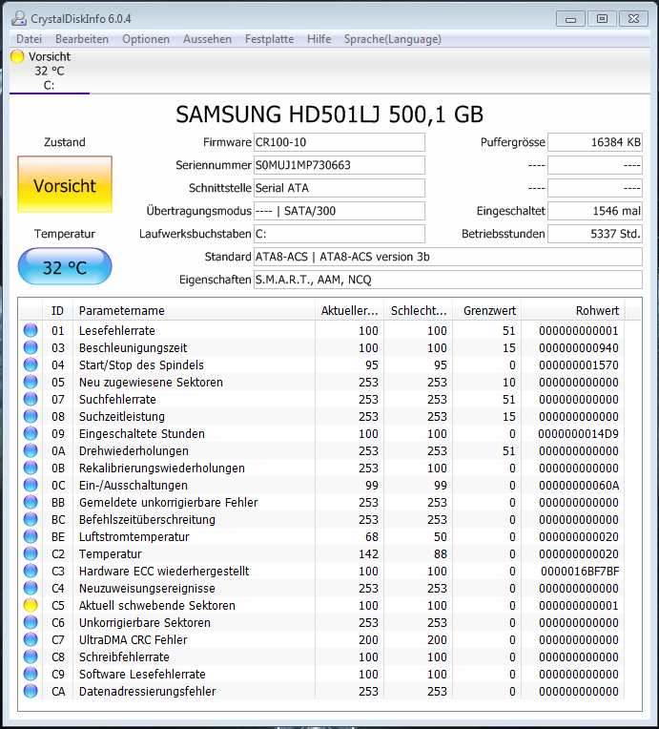Click the Grenzwert column header
Screen dimensions: 659x729
click(x=487, y=310)
